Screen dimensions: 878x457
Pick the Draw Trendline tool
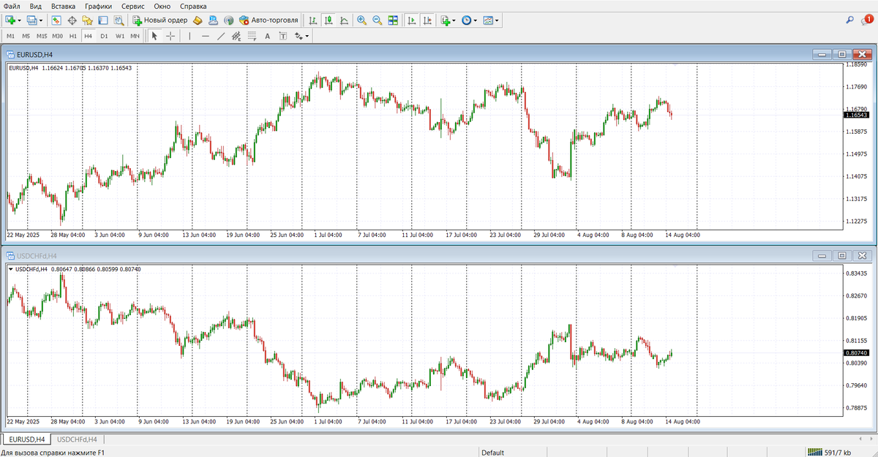[221, 35]
